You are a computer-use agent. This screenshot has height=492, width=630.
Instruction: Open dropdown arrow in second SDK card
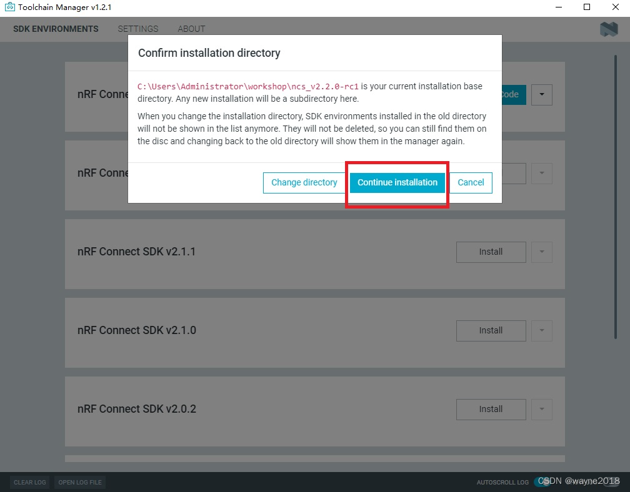pyautogui.click(x=542, y=174)
